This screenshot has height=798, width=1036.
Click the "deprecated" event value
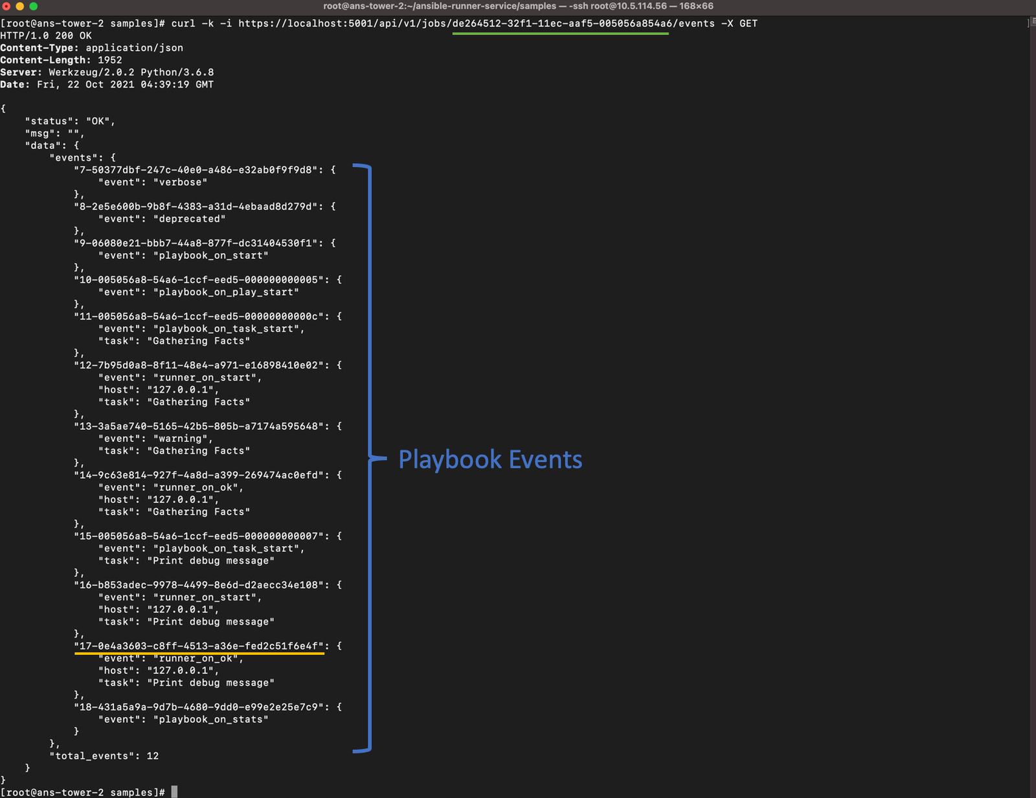189,219
